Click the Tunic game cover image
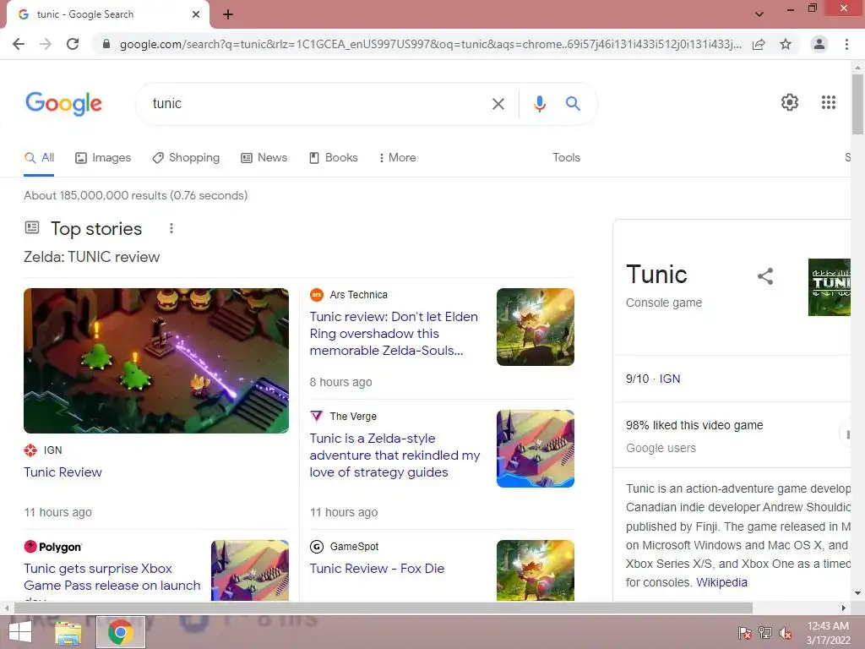865x649 pixels. point(830,287)
